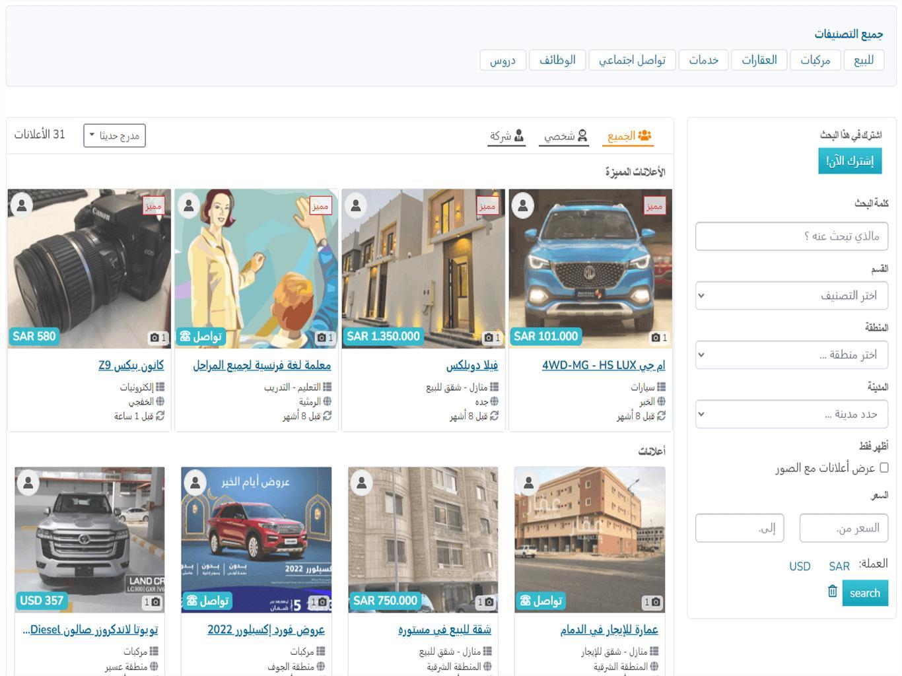Click the منازل - شقق للبيع category on villa ad
This screenshot has width=902, height=676.
tap(457, 387)
